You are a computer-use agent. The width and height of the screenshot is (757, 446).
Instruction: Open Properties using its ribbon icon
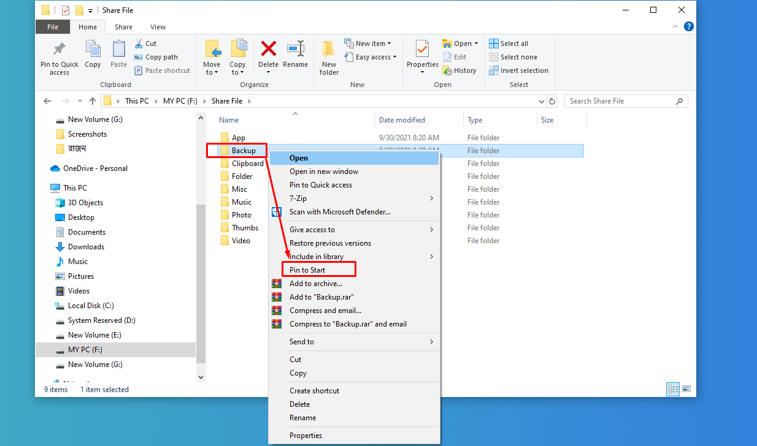(421, 55)
